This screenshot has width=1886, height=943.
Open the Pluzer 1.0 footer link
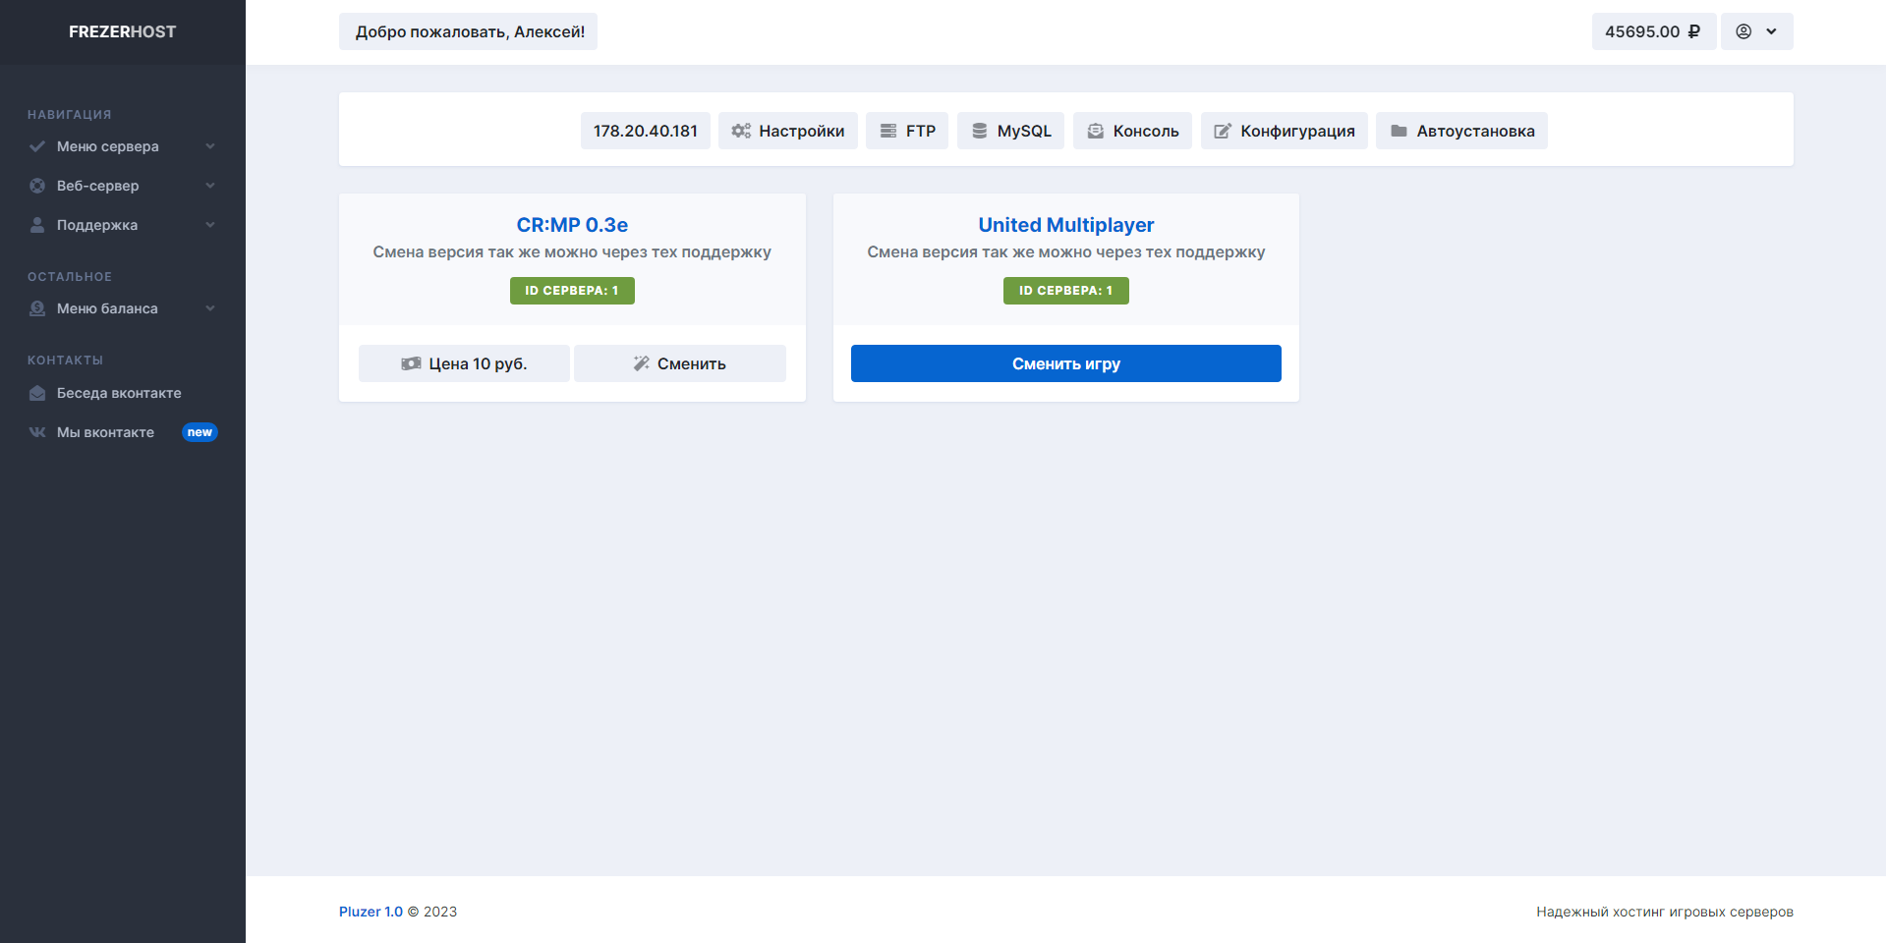coord(371,912)
